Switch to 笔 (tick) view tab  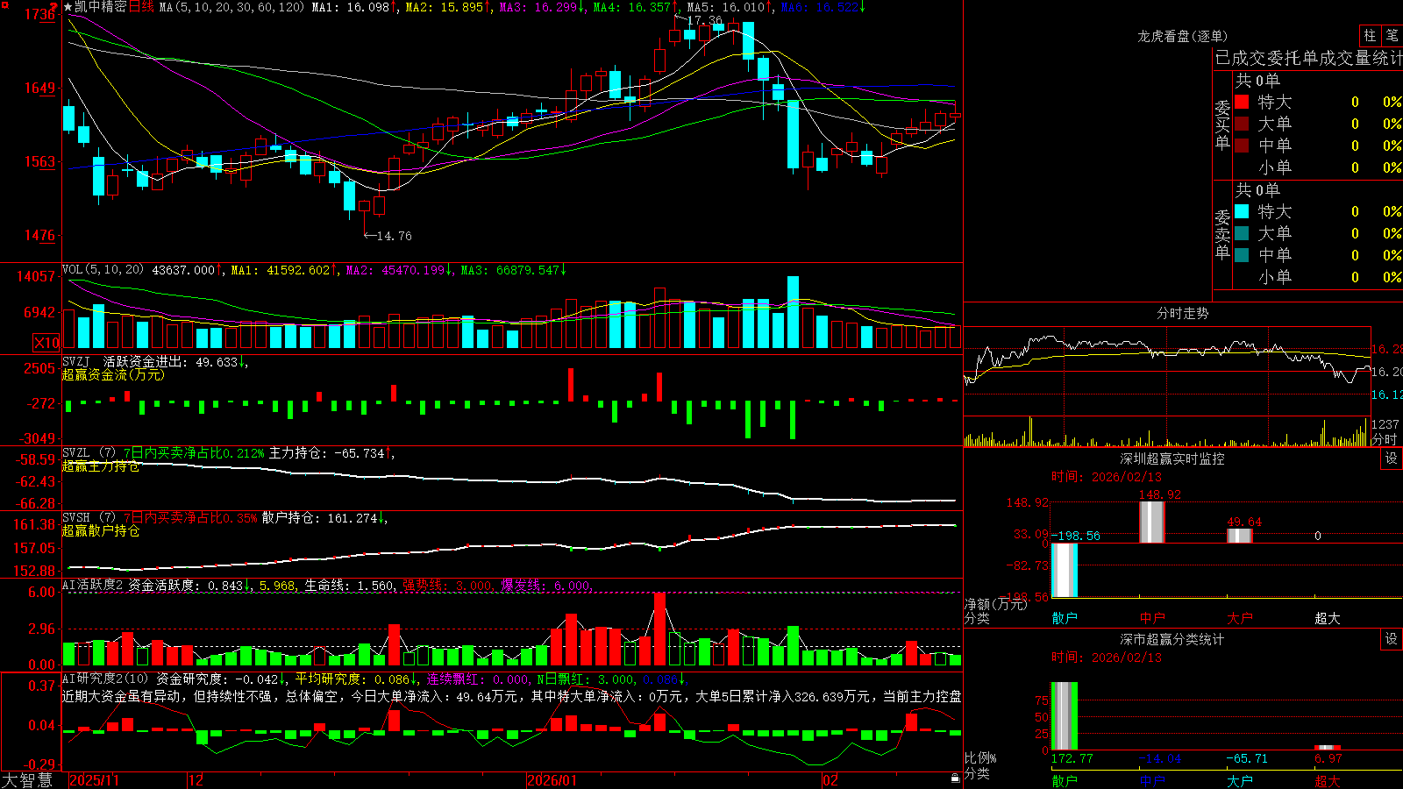click(x=1392, y=35)
